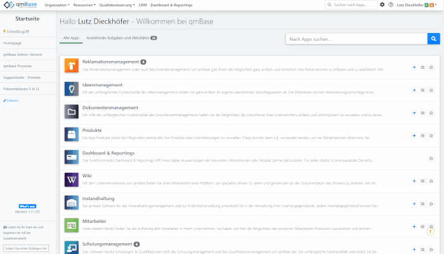This screenshot has height=254, width=444.
Task: Open Homepage sidebar link
Action: 13,43
